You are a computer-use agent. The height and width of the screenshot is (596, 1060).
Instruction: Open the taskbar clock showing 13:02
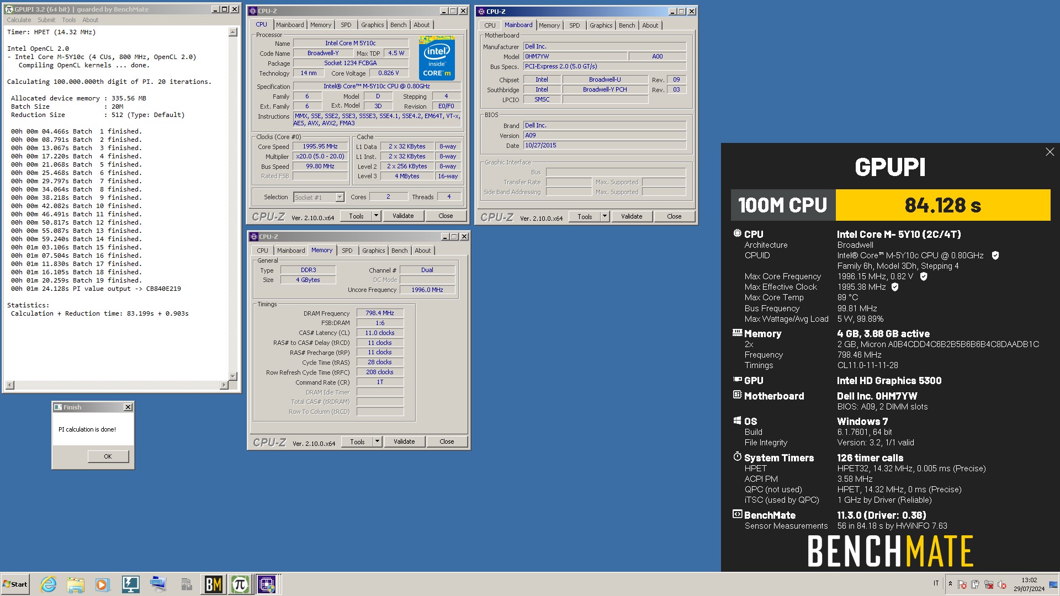[1029, 584]
